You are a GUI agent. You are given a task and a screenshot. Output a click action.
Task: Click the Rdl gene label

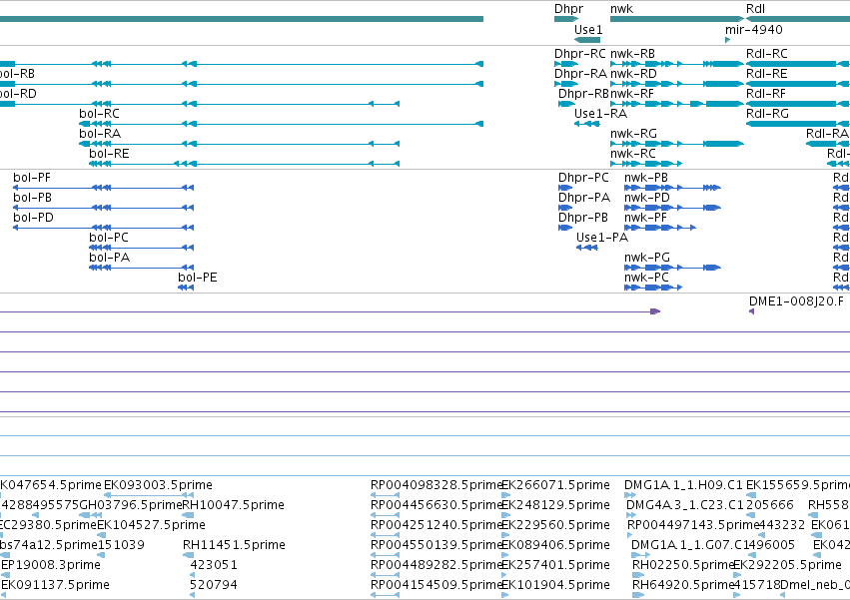point(755,9)
